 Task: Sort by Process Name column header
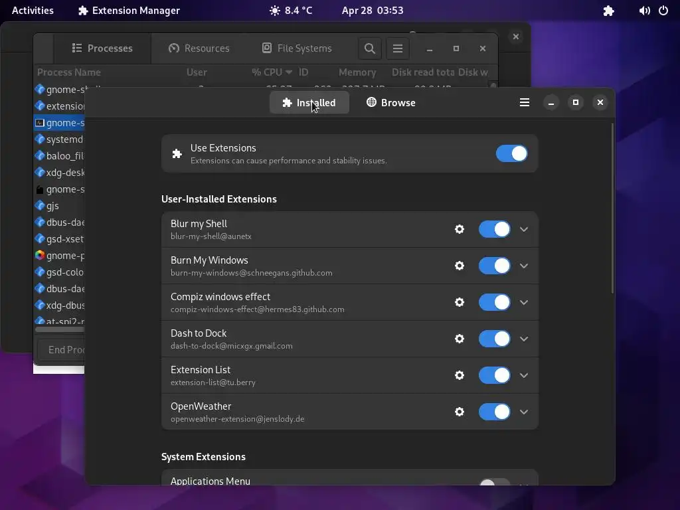click(69, 72)
